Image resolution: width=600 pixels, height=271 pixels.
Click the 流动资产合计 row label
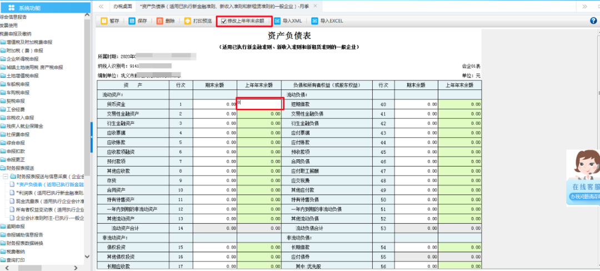125,228
